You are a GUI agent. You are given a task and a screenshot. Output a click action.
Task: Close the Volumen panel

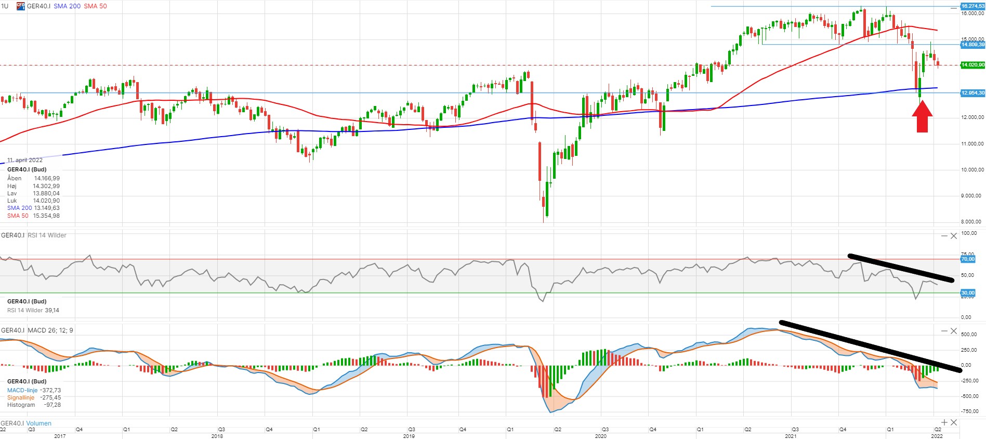tap(954, 422)
